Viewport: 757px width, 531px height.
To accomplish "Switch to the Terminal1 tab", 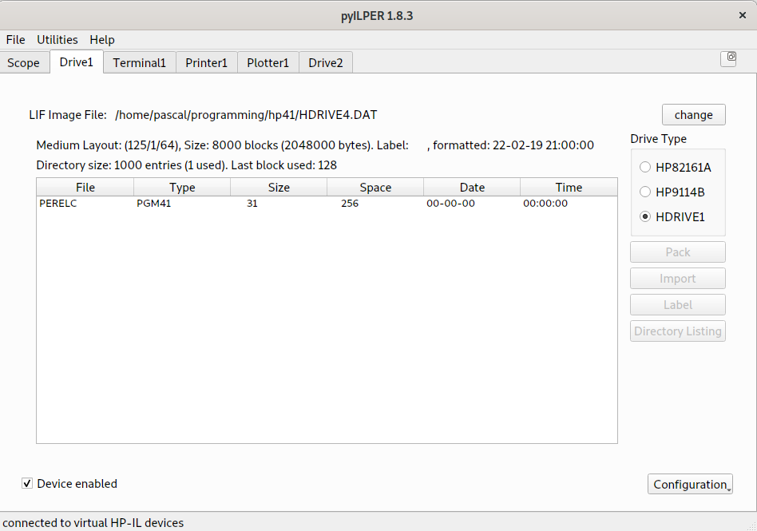I will tap(139, 63).
